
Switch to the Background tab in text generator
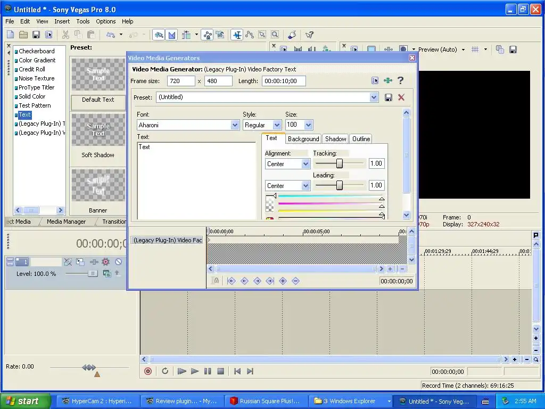coord(303,139)
